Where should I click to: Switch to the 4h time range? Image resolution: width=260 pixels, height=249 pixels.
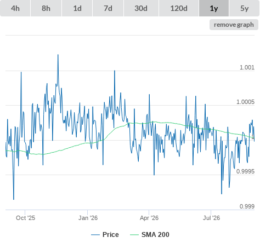pyautogui.click(x=15, y=8)
